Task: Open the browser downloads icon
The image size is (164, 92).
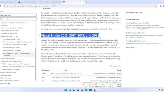Action: [x=161, y=6]
